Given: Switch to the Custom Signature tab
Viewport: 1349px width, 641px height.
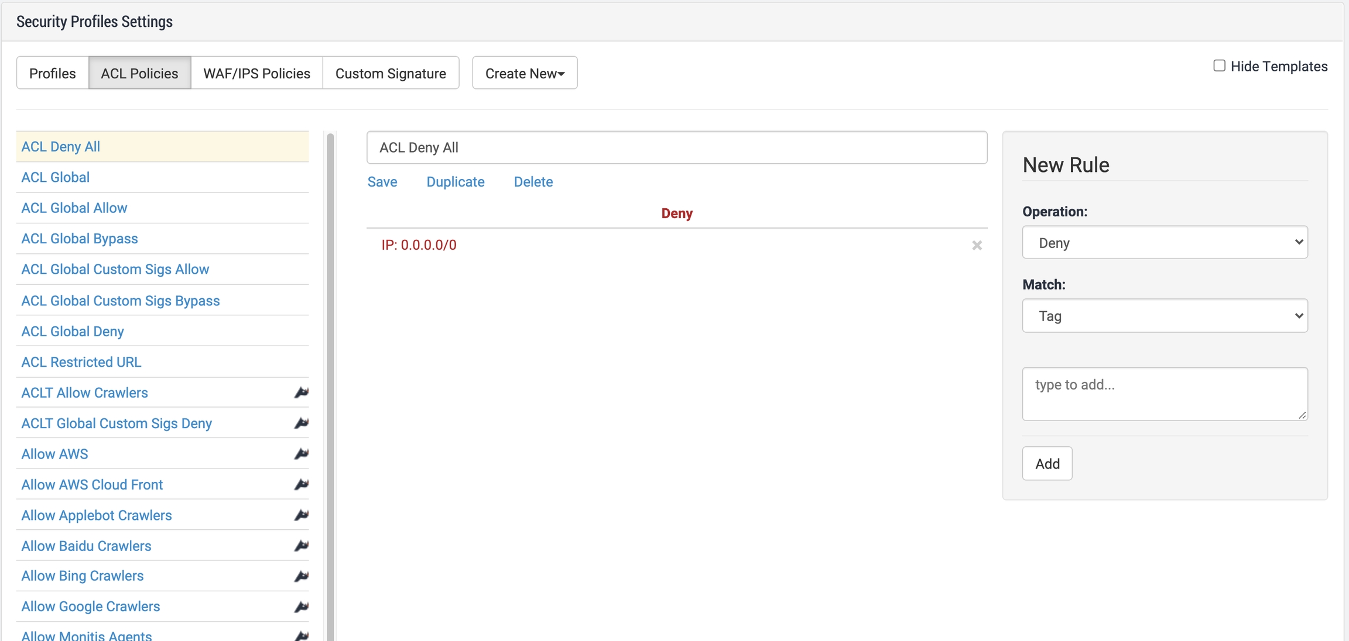Looking at the screenshot, I should click(x=391, y=73).
